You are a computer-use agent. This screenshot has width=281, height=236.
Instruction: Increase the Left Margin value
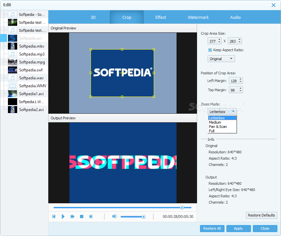click(240, 79)
